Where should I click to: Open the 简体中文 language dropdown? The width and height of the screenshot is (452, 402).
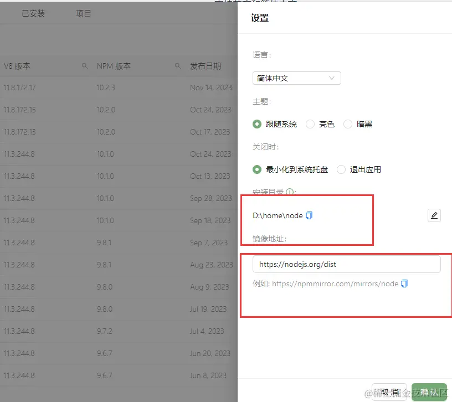coord(297,78)
